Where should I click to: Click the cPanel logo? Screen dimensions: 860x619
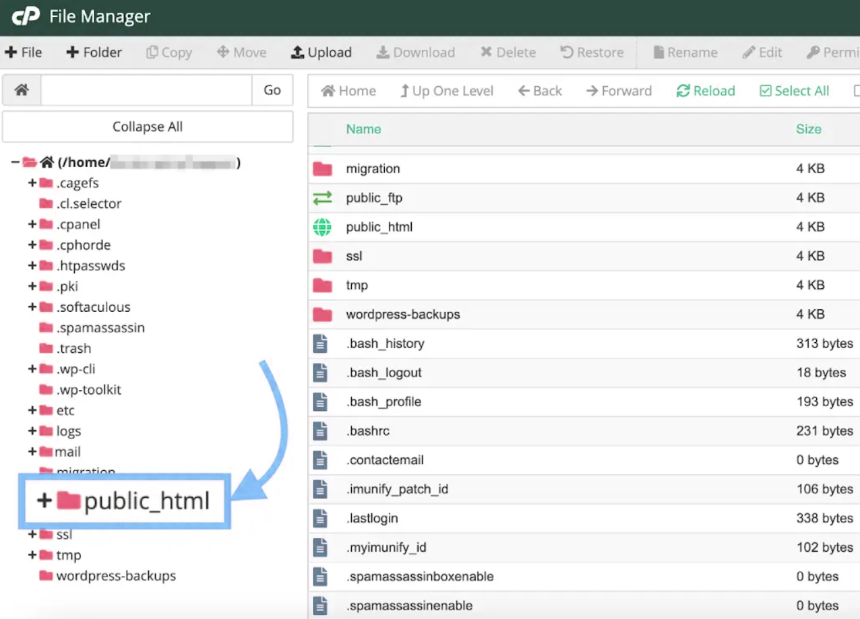click(x=26, y=16)
